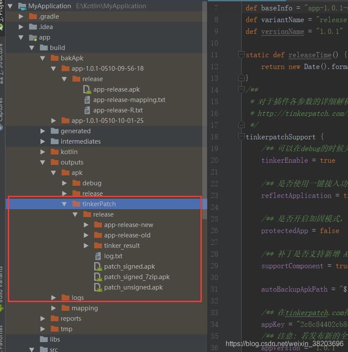Click the end-of-method fold marker at line 13
The width and height of the screenshot is (348, 352).
point(241,78)
